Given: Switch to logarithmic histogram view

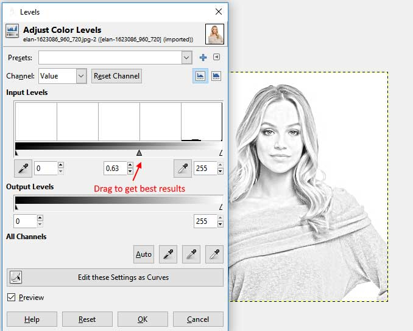Looking at the screenshot, I should click(216, 76).
